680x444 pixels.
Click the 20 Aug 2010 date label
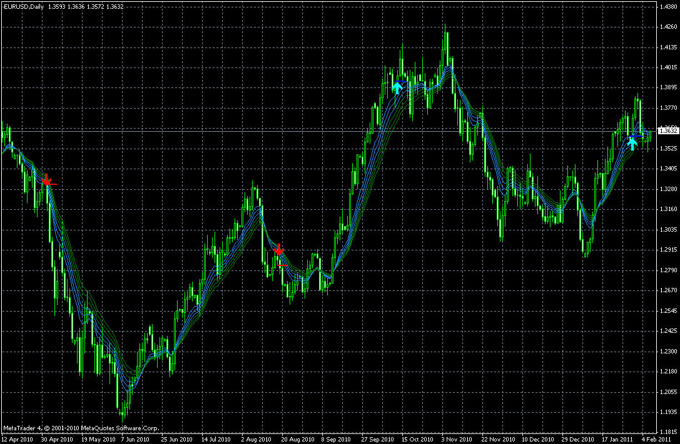click(x=298, y=439)
